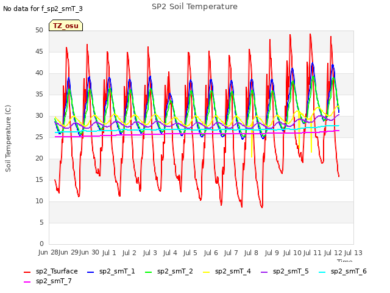Screen dimensions: 390x293
Task: Click the 0 y-axis tick label
Action: click(41, 244)
